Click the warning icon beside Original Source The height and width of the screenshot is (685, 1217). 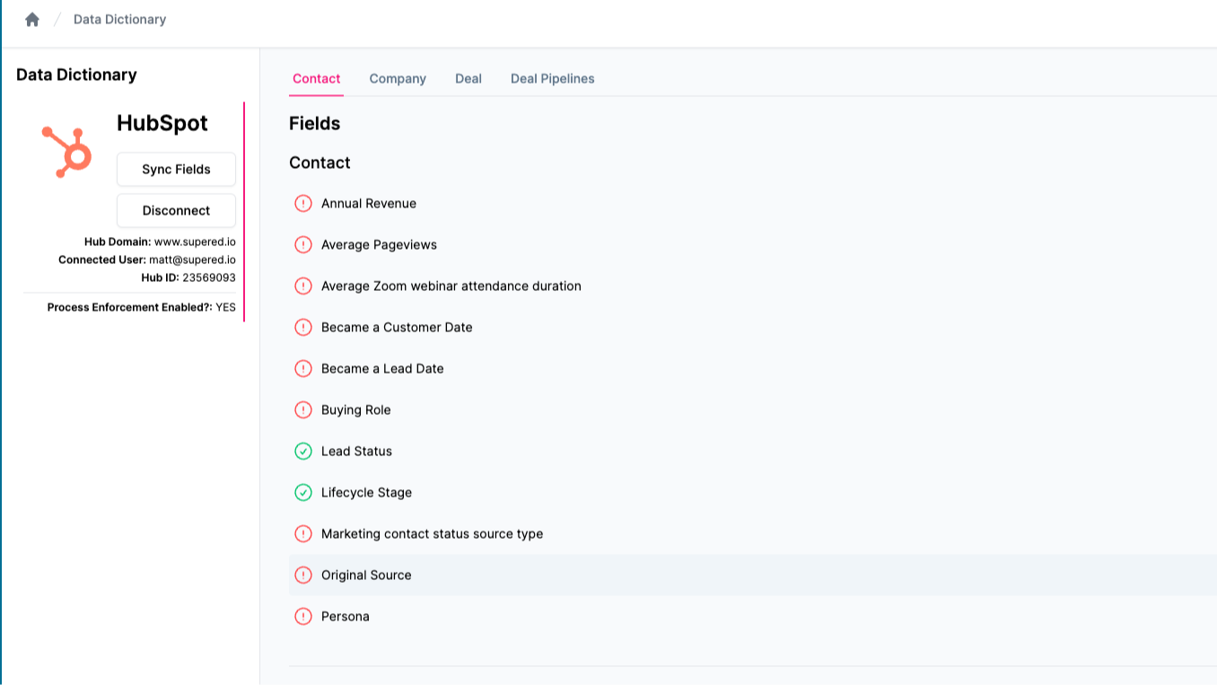(x=303, y=575)
